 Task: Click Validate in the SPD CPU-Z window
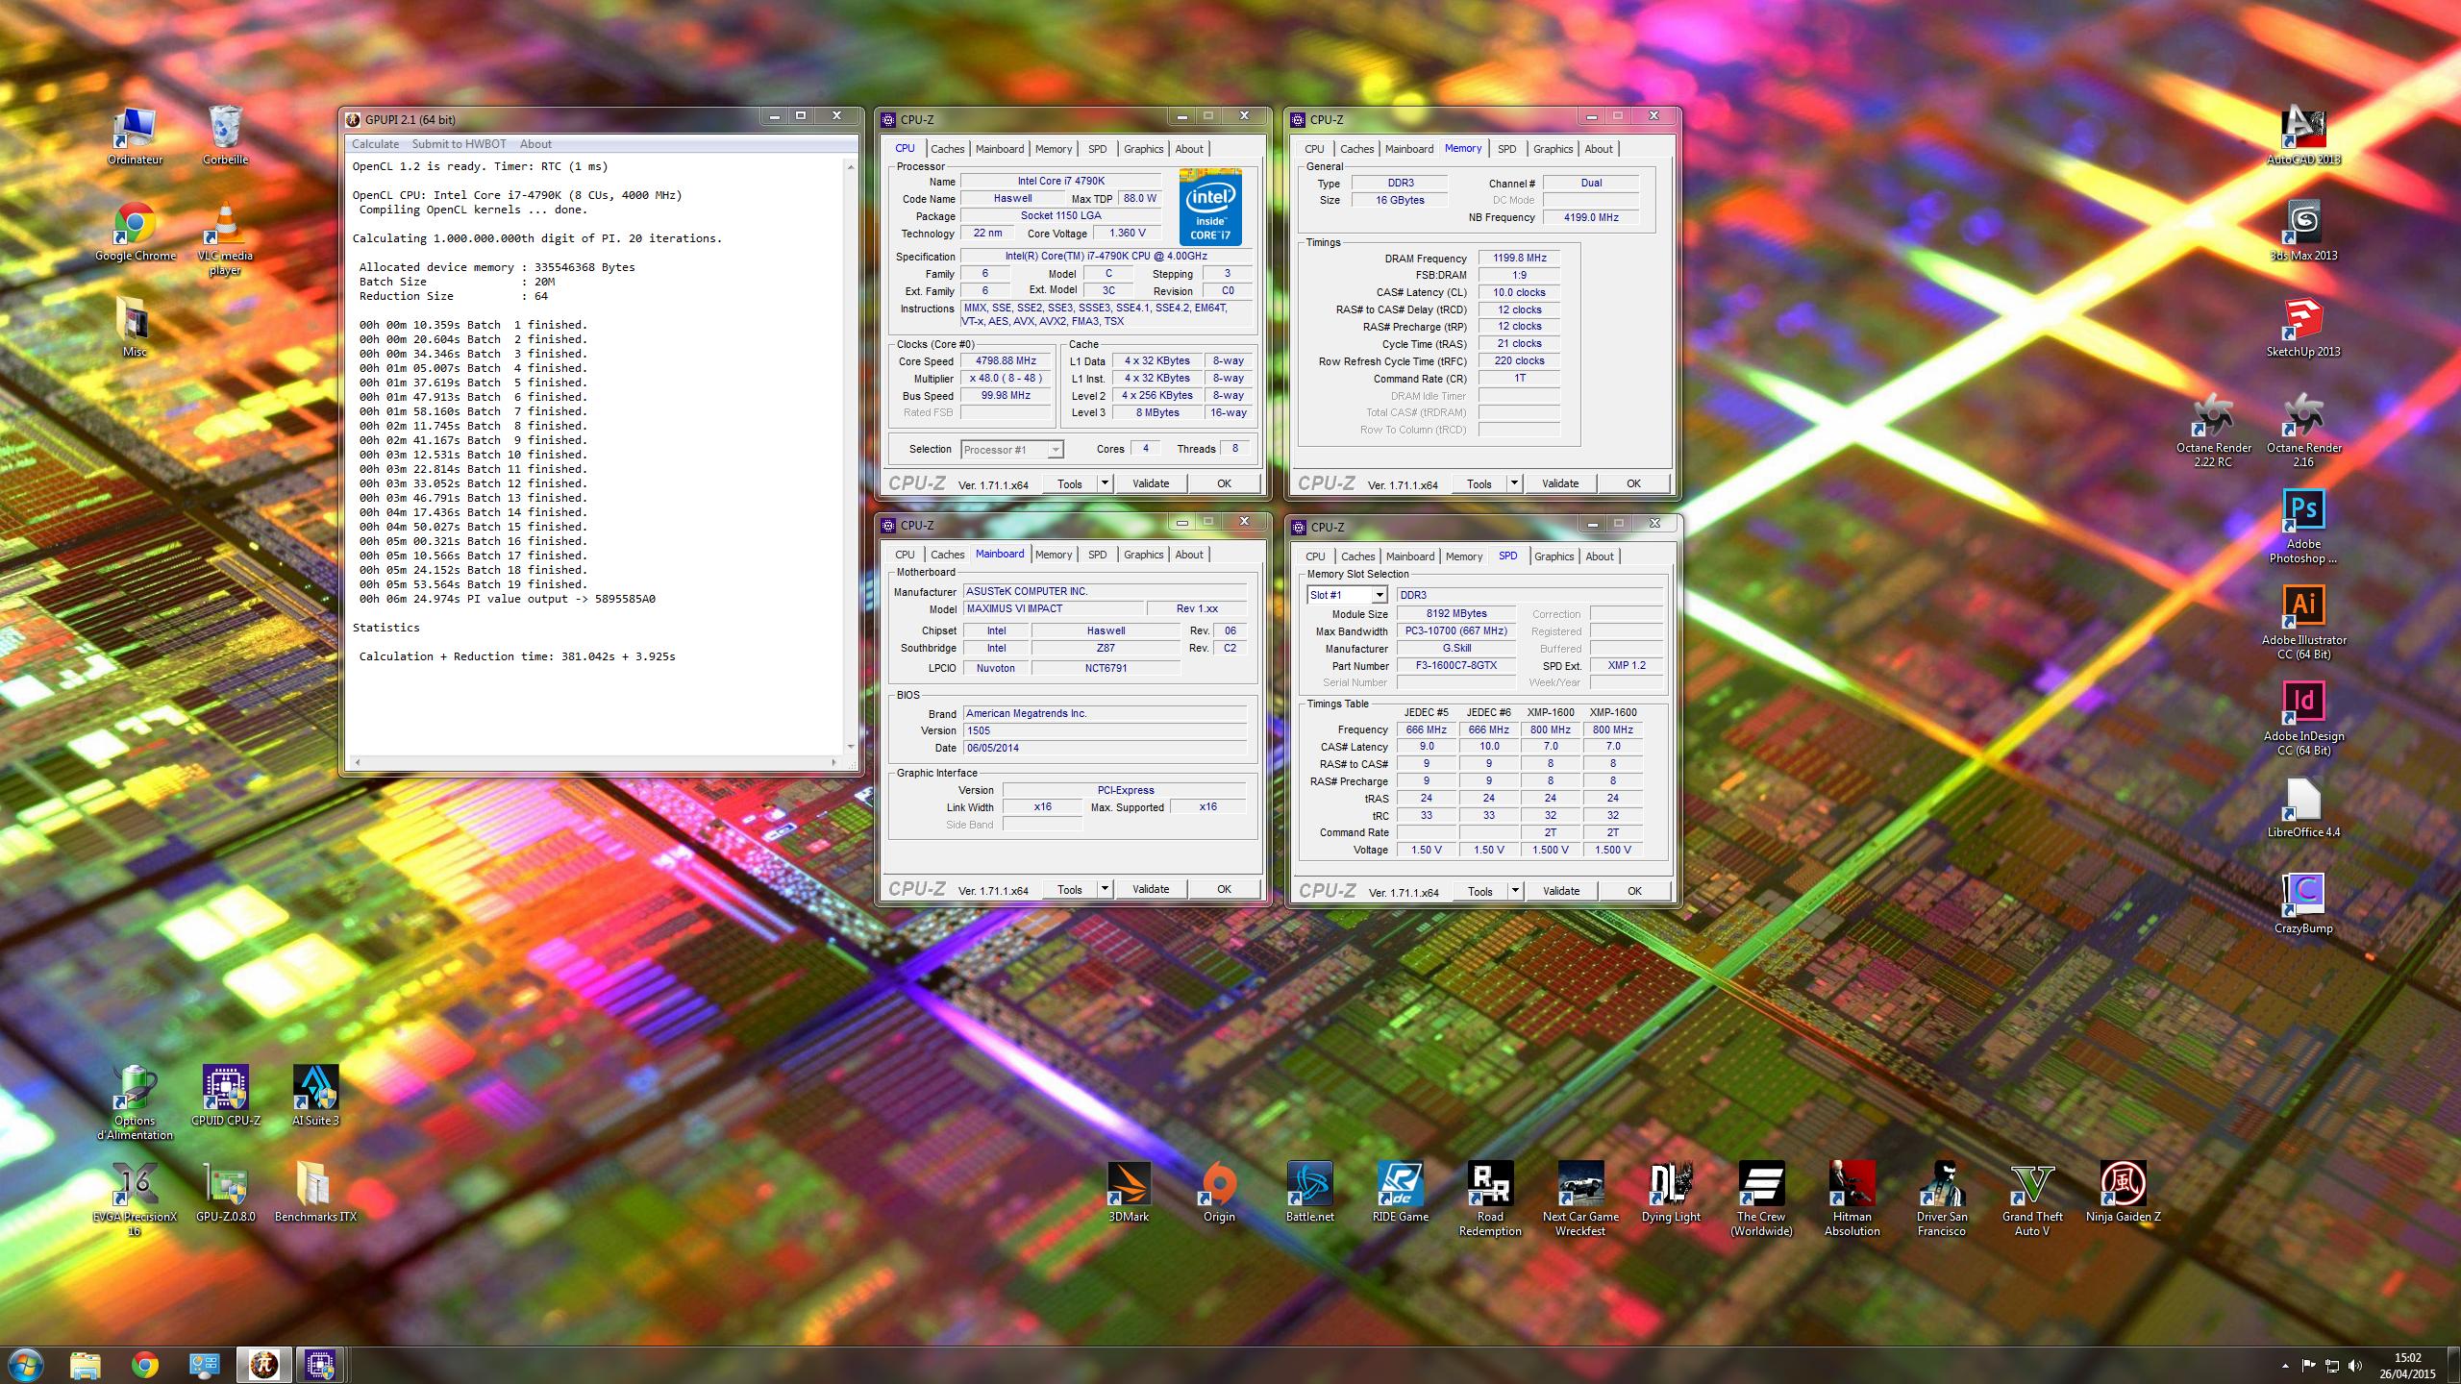1561,891
